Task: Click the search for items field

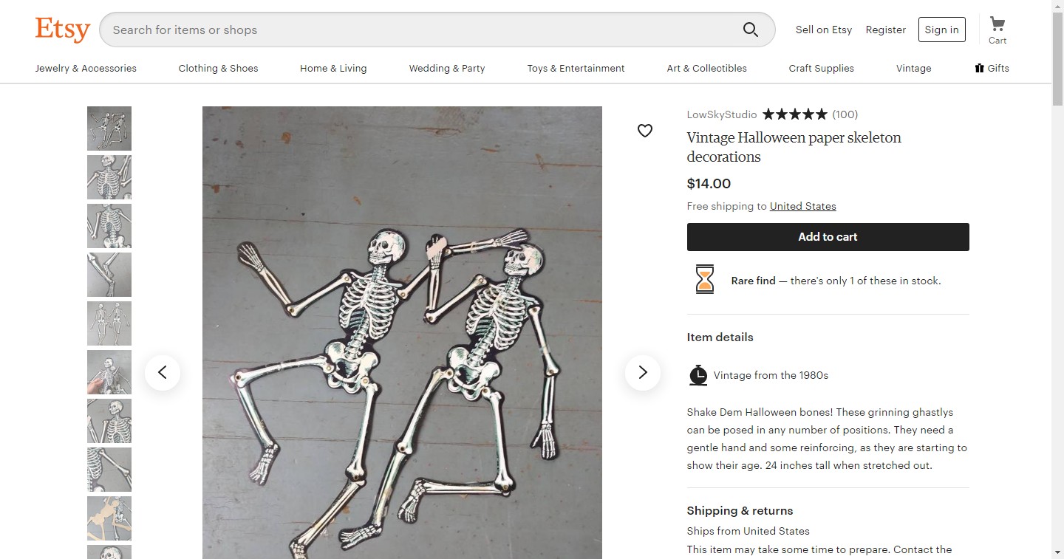Action: 421,30
